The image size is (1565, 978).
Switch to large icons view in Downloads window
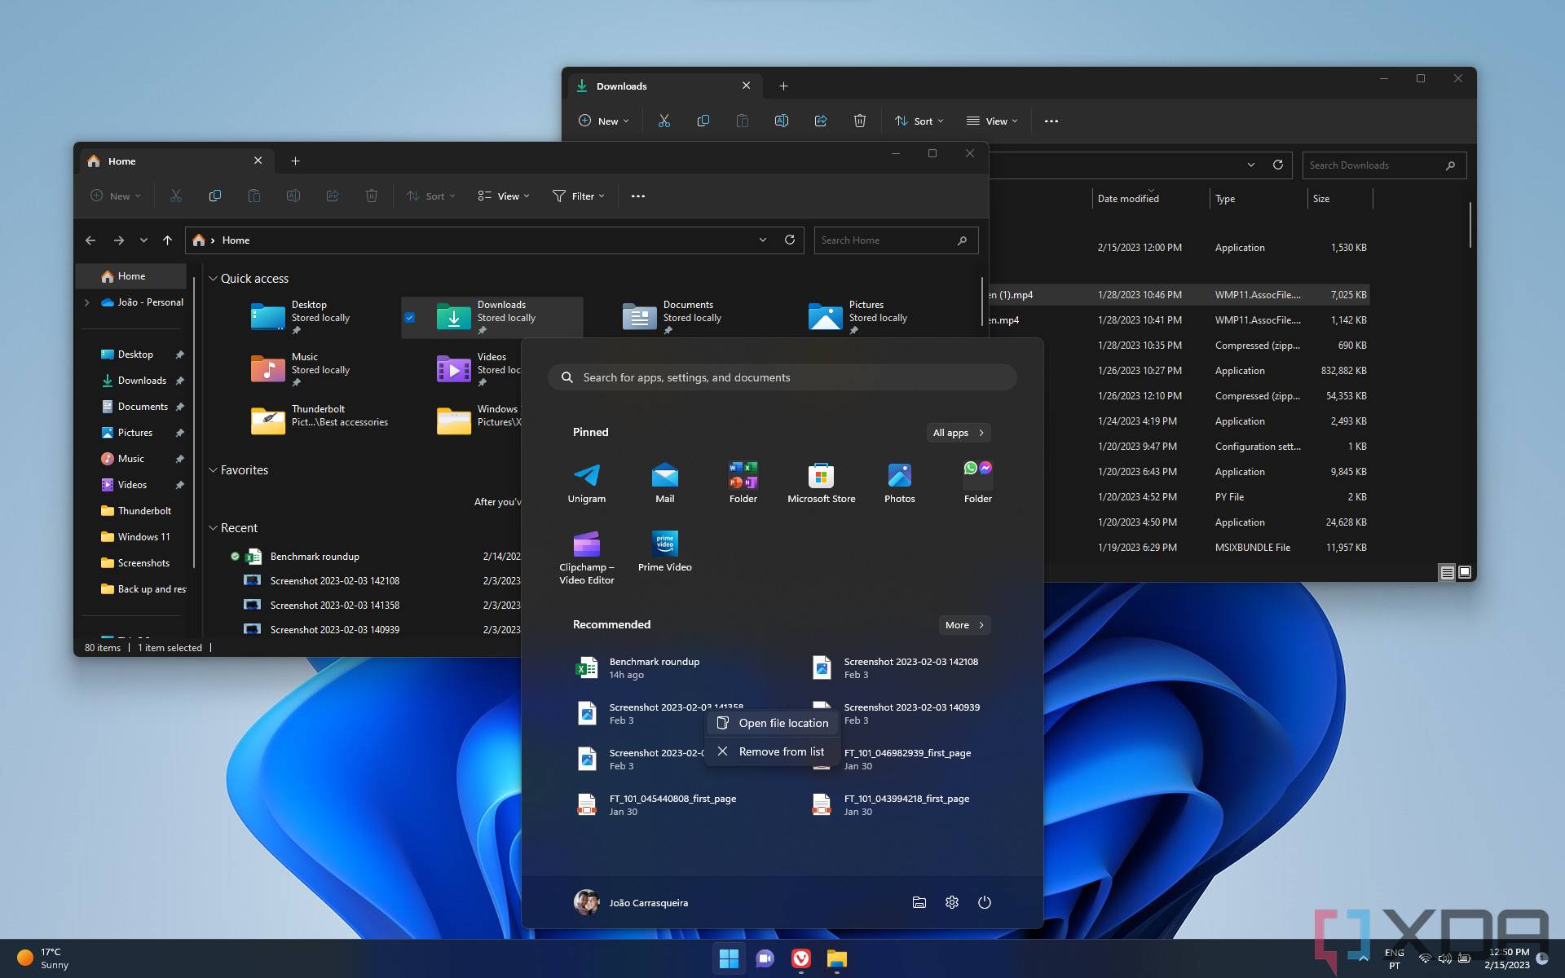[1465, 572]
